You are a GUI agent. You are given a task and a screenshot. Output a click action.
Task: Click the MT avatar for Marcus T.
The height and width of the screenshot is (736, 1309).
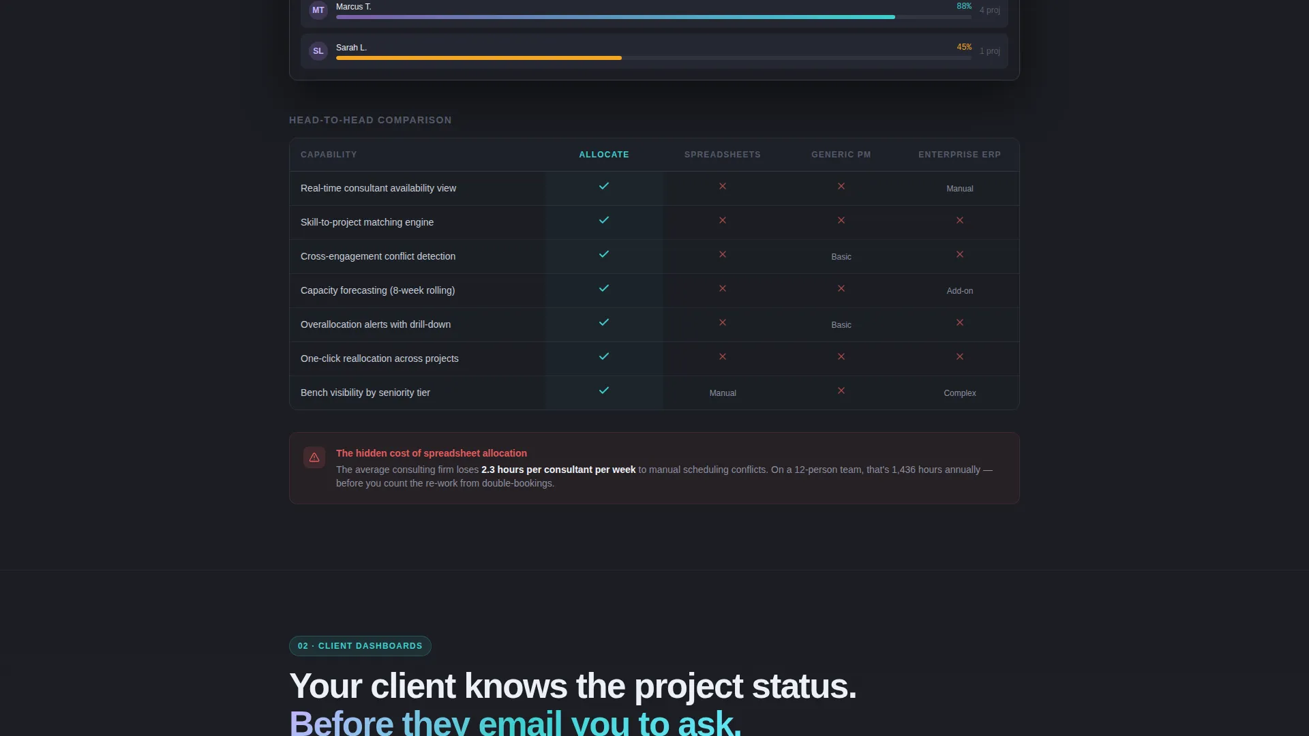coord(318,10)
